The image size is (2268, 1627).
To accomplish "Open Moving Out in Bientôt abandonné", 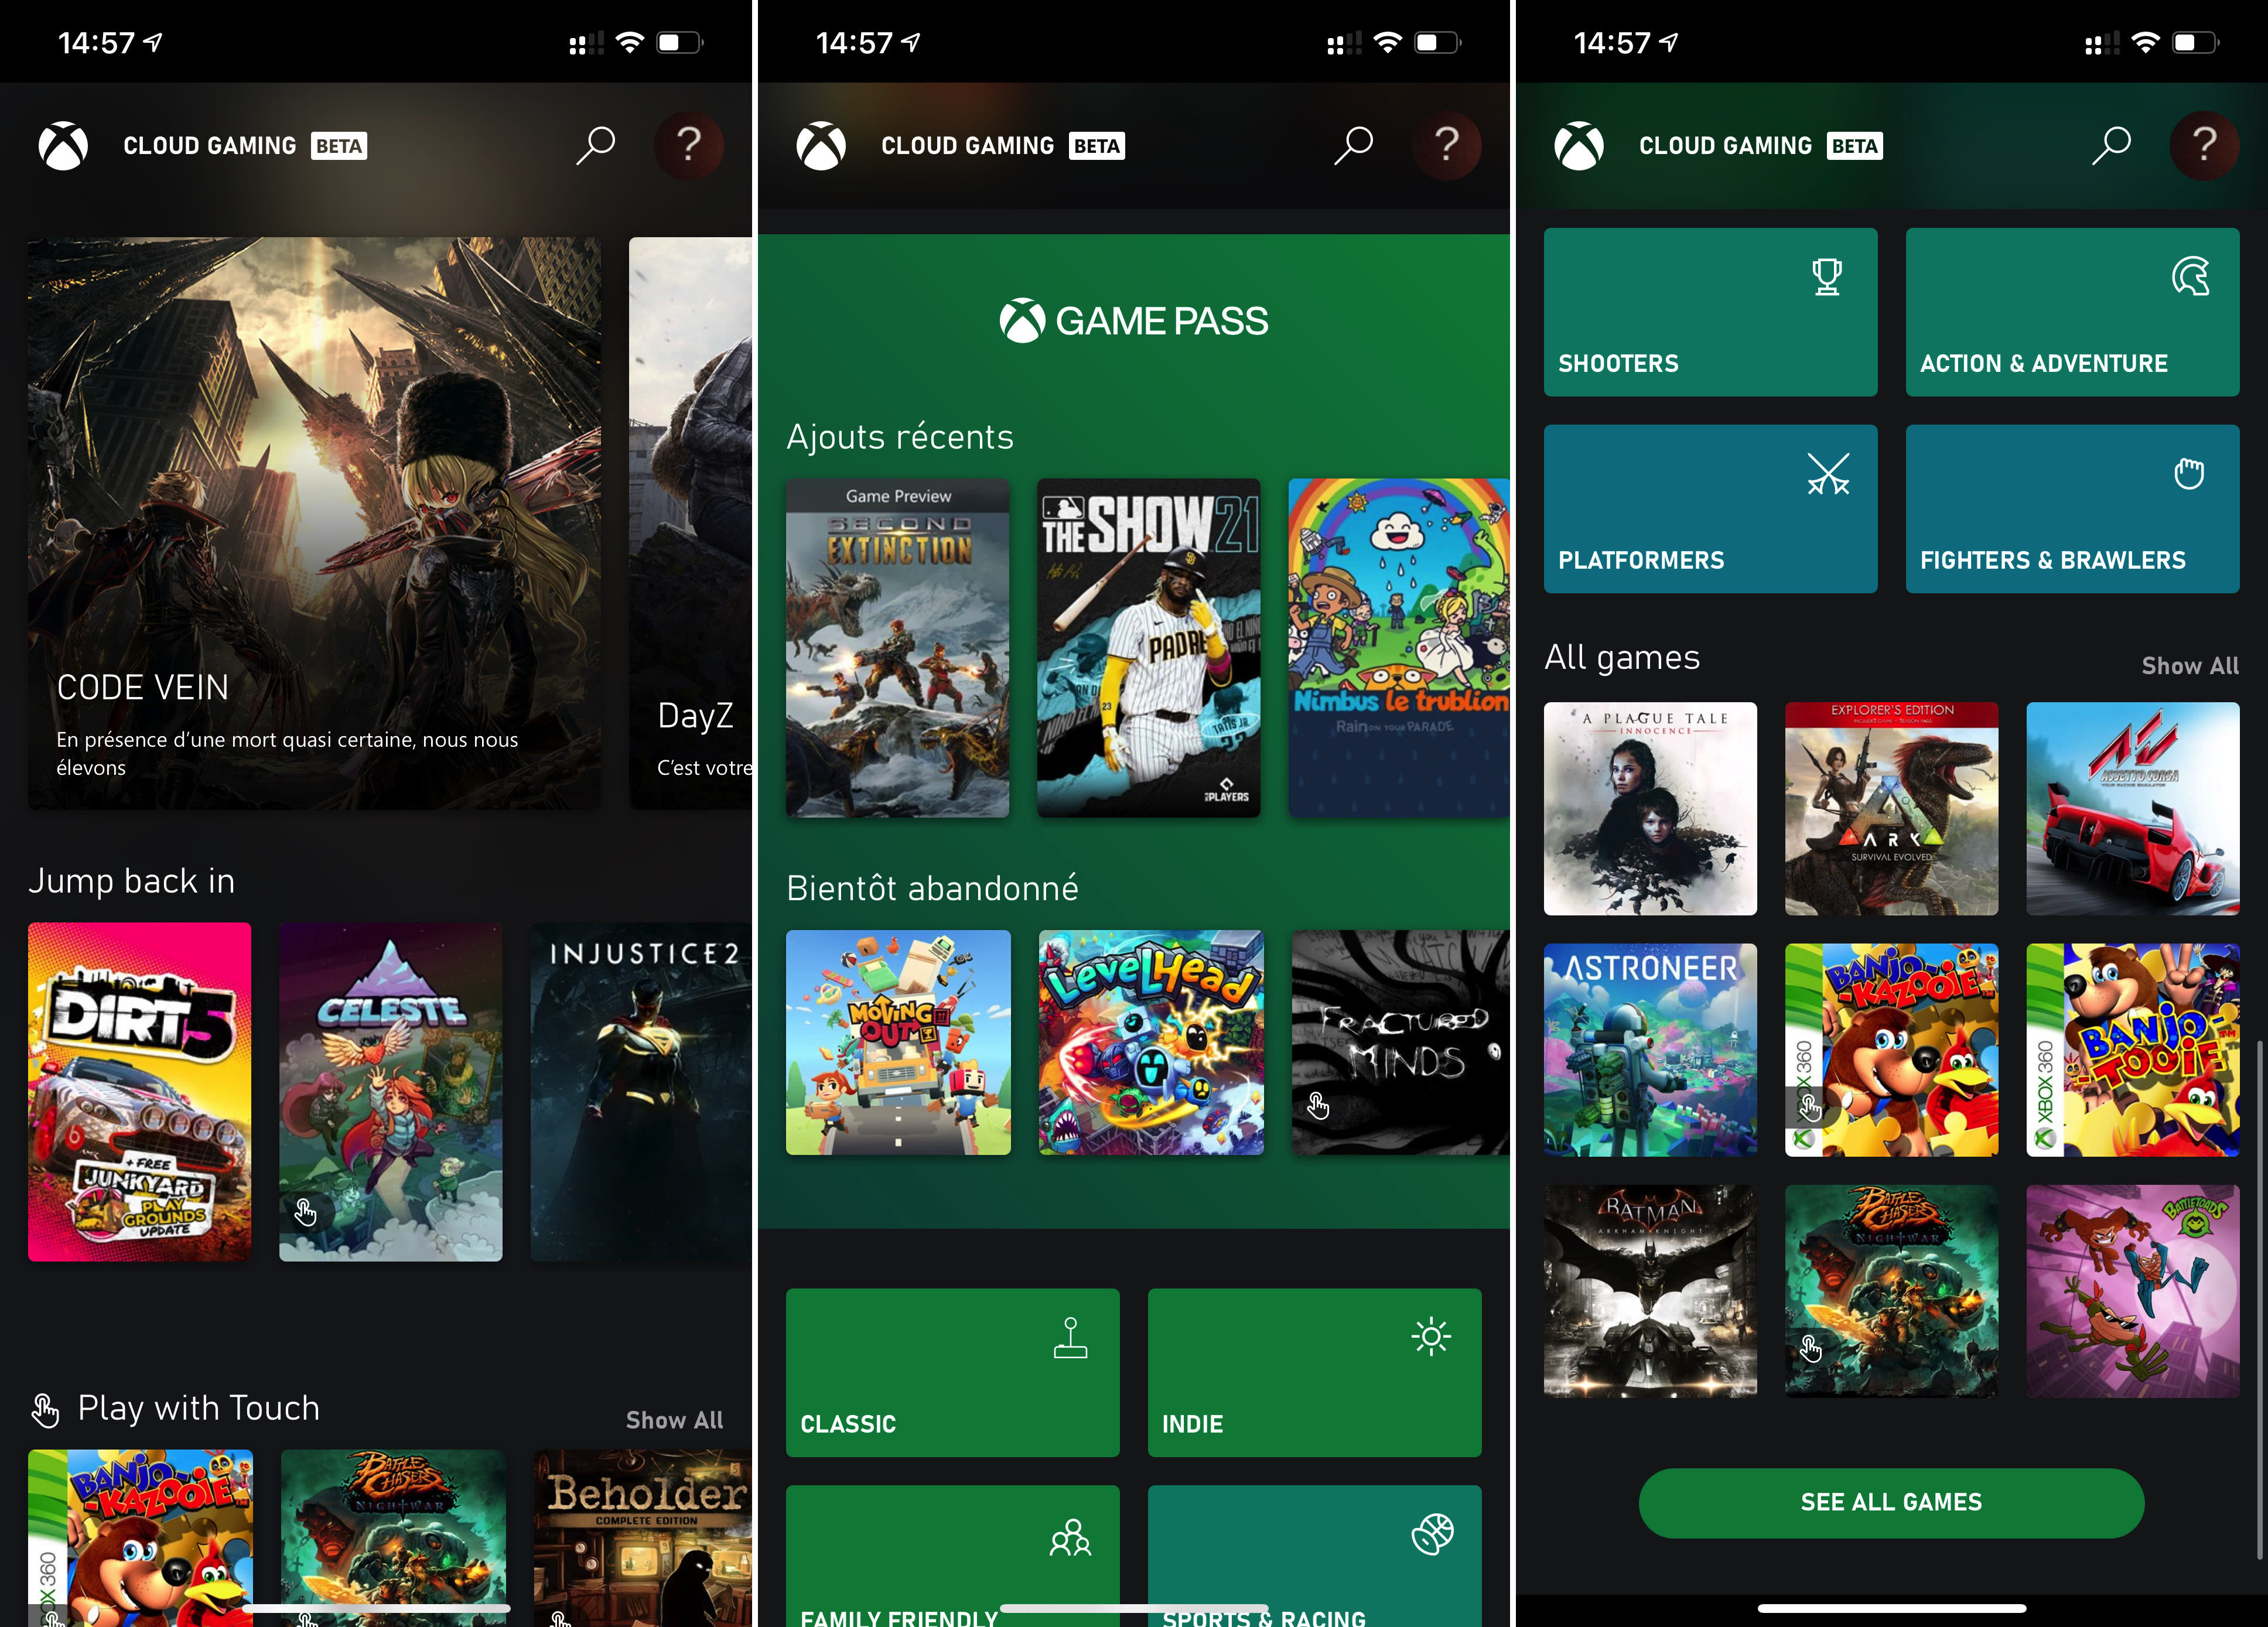I will [898, 1042].
